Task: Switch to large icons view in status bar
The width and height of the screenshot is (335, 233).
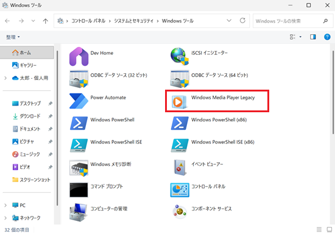Action: (x=330, y=229)
